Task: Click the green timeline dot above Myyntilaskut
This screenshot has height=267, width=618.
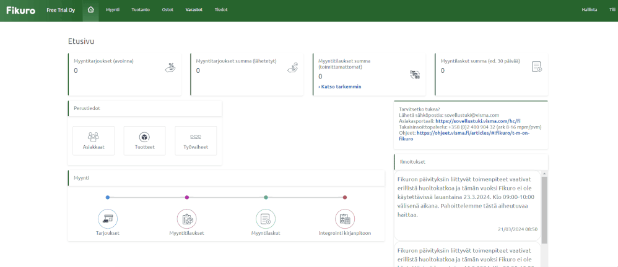Action: (266, 197)
